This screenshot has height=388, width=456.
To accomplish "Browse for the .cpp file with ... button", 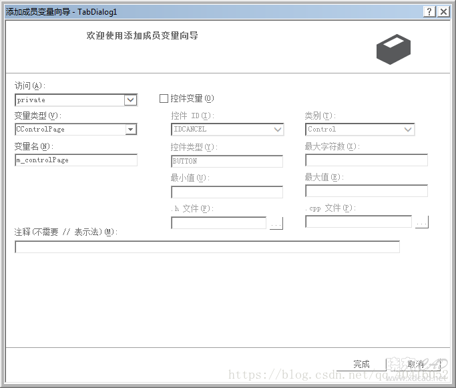I will click(x=422, y=222).
